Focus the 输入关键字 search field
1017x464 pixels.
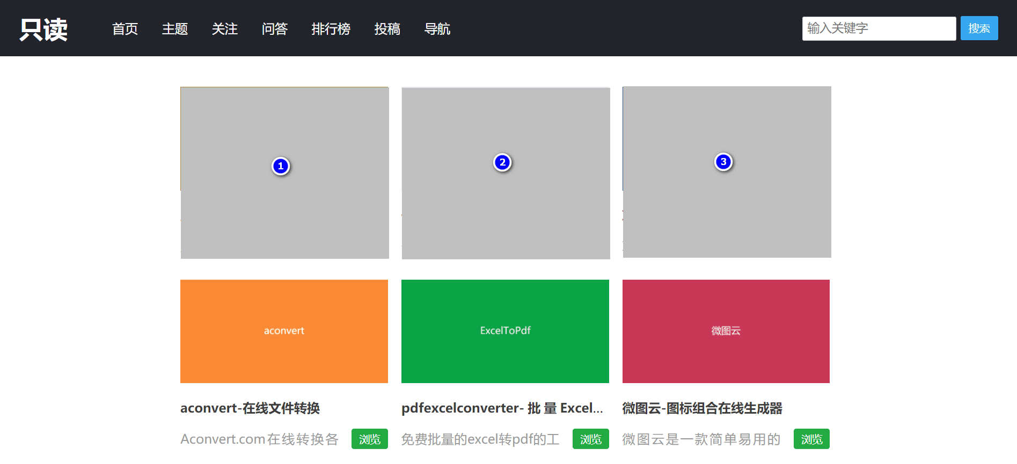click(879, 28)
